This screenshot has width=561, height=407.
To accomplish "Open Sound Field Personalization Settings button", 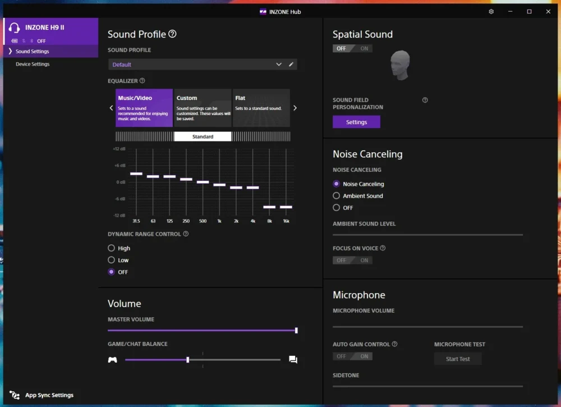I will click(356, 122).
